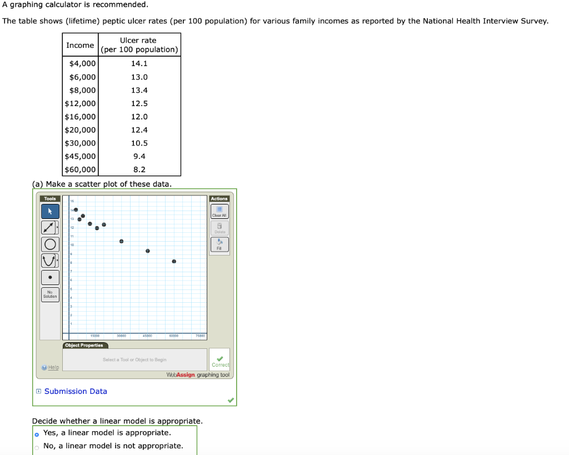Choose the circle drawing tool
Image resolution: width=569 pixels, height=455 pixels.
pos(49,244)
